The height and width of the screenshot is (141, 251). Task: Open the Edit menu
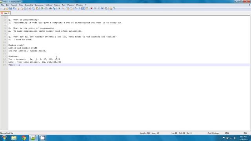coord(7,5)
